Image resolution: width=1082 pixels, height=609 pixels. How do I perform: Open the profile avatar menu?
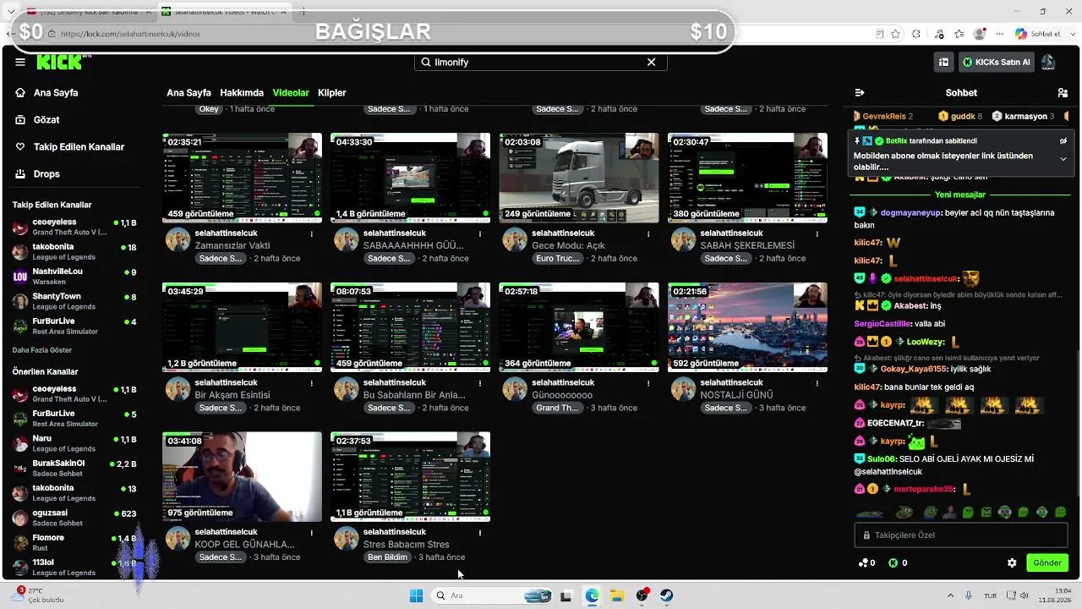[x=1048, y=62]
